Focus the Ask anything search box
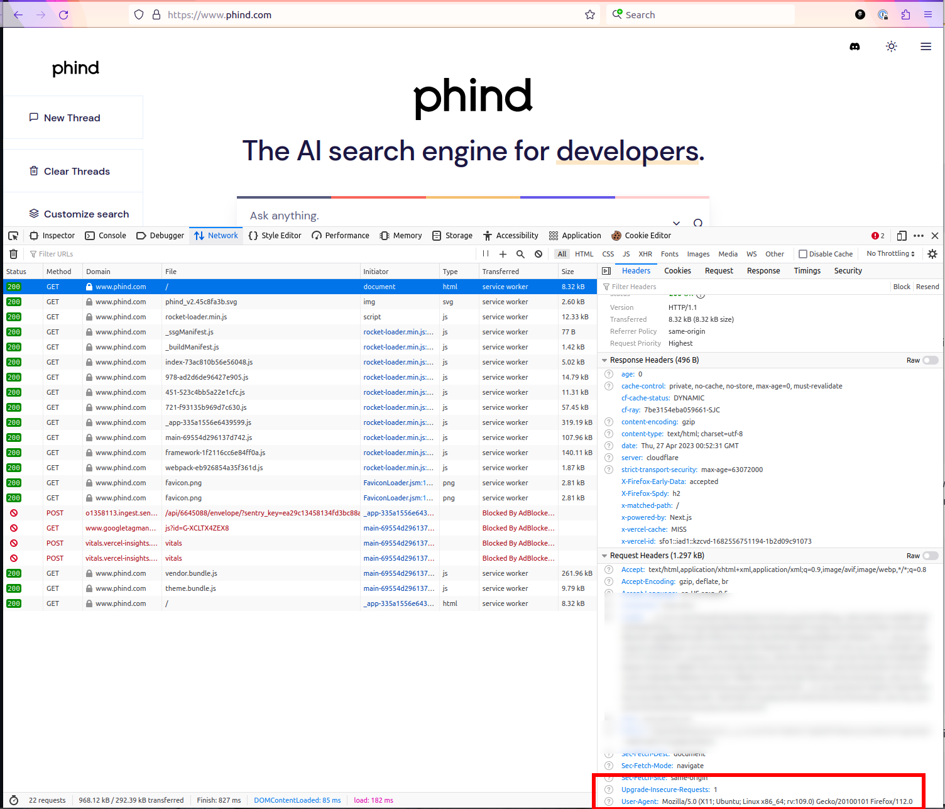The width and height of the screenshot is (945, 809). tap(452, 216)
